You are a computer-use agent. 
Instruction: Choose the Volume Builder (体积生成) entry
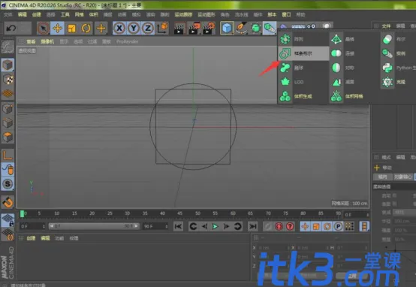pos(303,96)
